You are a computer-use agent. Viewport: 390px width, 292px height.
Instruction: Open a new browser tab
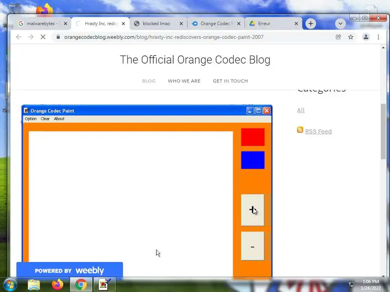(311, 24)
